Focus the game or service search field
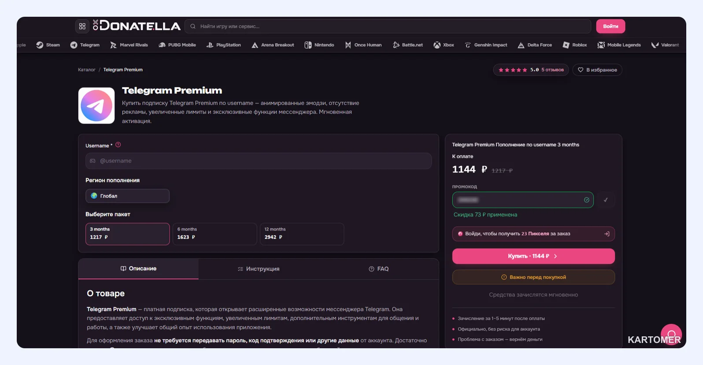This screenshot has width=703, height=365. coord(388,26)
